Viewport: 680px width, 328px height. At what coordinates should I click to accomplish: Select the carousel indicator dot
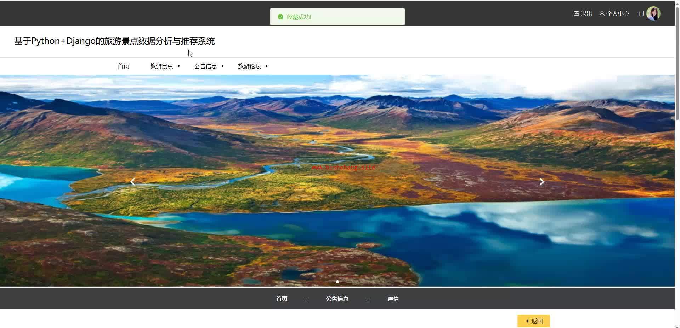tap(338, 282)
